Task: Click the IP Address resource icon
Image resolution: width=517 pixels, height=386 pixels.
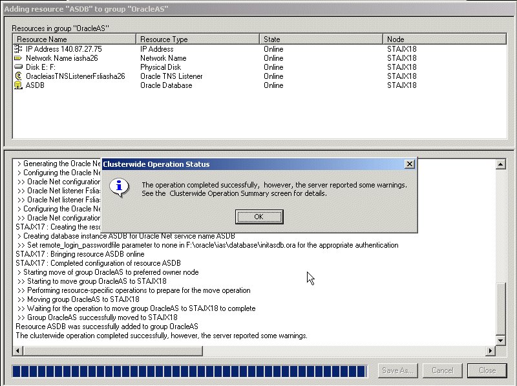Action: [x=17, y=48]
